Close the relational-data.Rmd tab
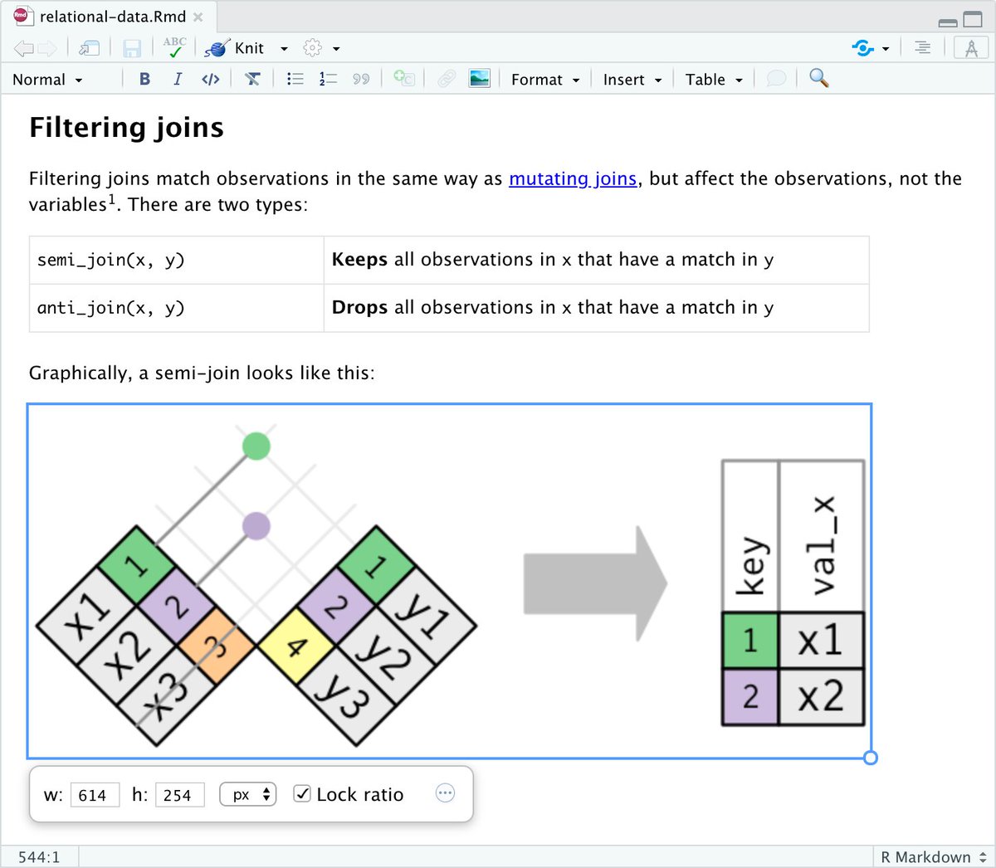Viewport: 996px width, 868px height. click(198, 17)
